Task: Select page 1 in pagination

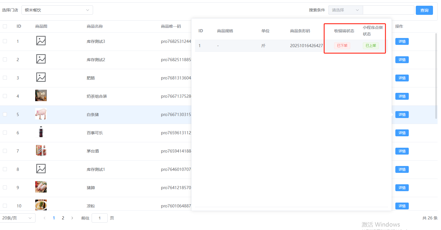Action: [x=54, y=218]
